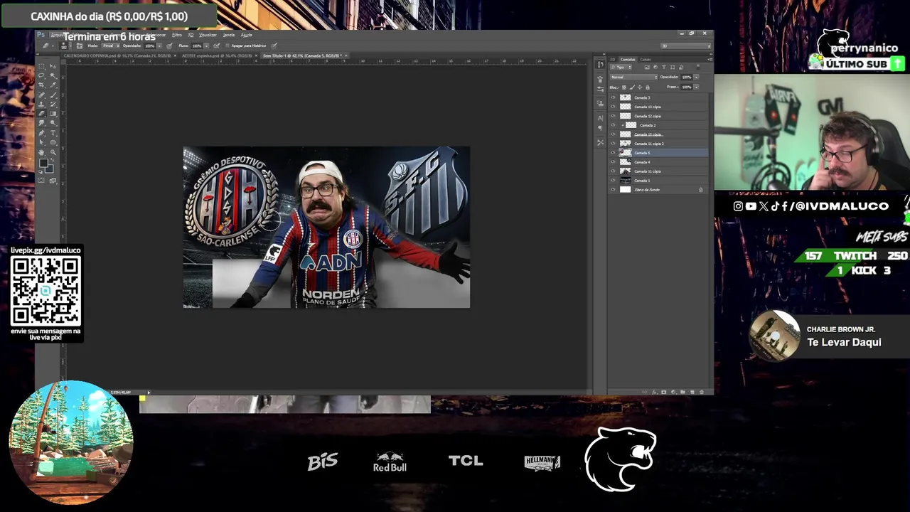Select the Eraser tool in toolbox
Image resolution: width=910 pixels, height=512 pixels.
tap(41, 113)
